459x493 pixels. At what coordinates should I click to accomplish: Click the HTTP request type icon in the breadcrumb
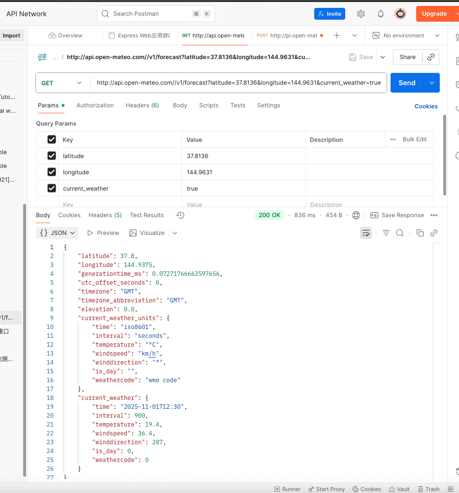click(x=42, y=57)
